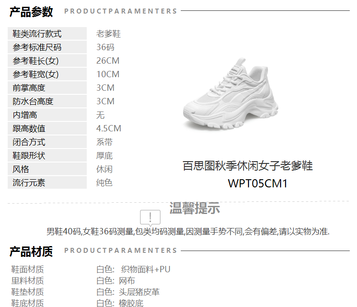Click the 防水台高度 label cell
357x307 pixels.
pos(47,101)
